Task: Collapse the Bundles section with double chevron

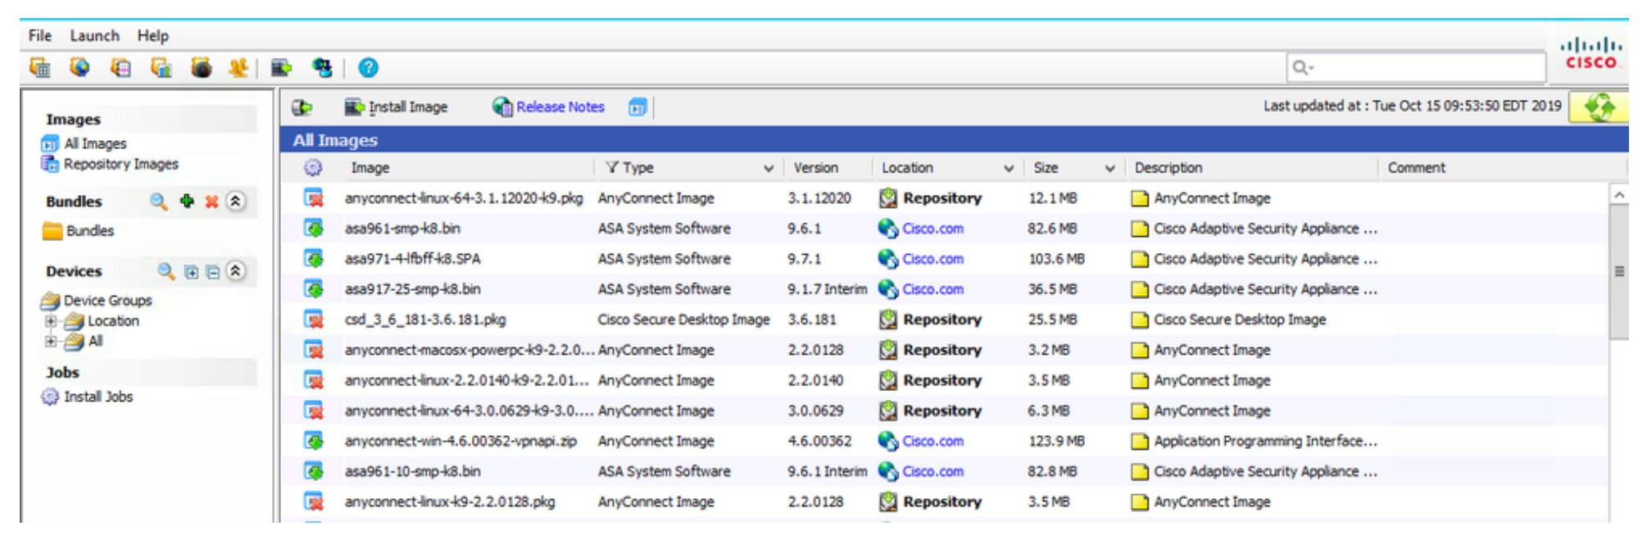Action: click(x=236, y=201)
